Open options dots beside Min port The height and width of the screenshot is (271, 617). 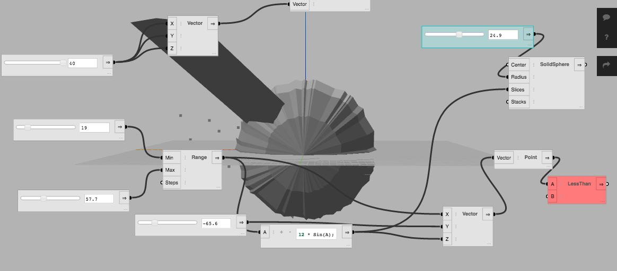186,157
